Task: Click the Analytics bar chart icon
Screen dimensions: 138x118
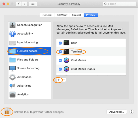Action: 12,94
